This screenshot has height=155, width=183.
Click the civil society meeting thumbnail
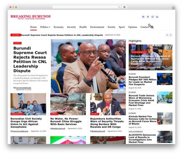28,104
